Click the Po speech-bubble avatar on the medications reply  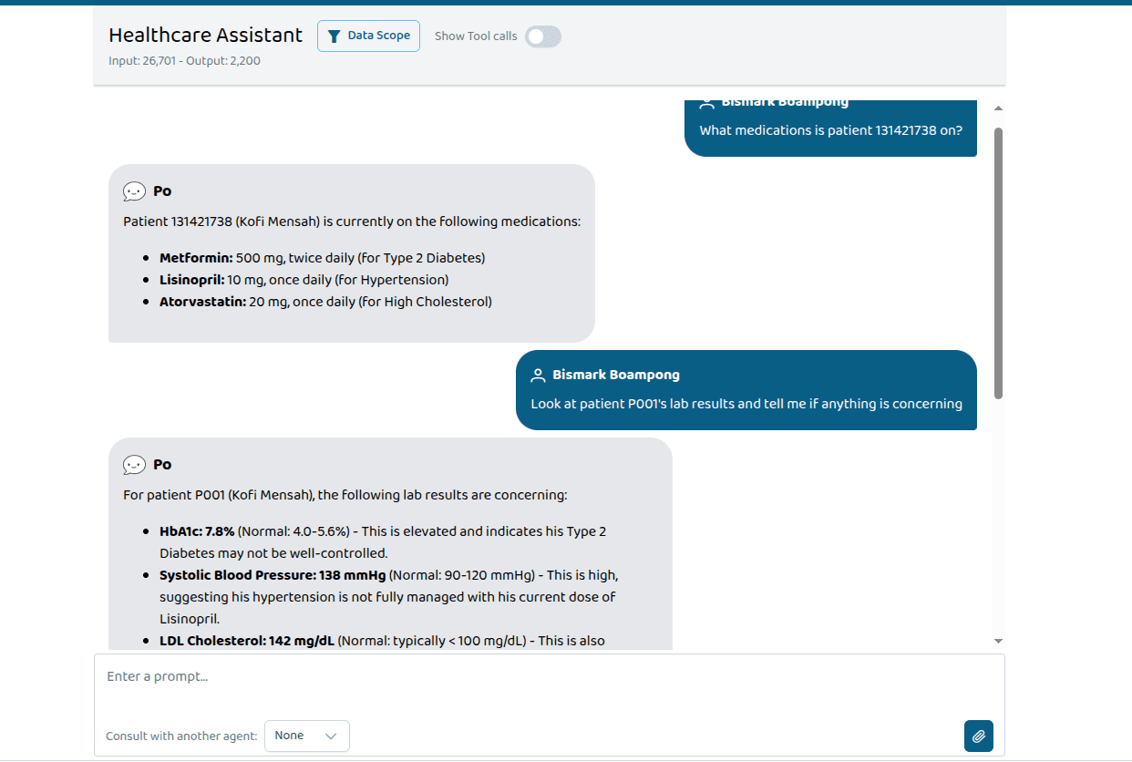click(x=135, y=190)
